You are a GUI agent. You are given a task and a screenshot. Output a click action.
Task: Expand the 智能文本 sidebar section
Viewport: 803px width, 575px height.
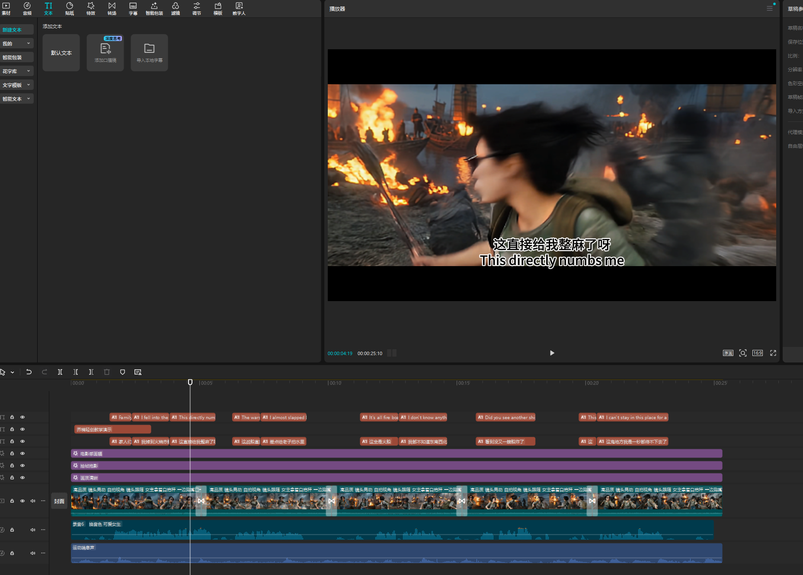coord(16,99)
